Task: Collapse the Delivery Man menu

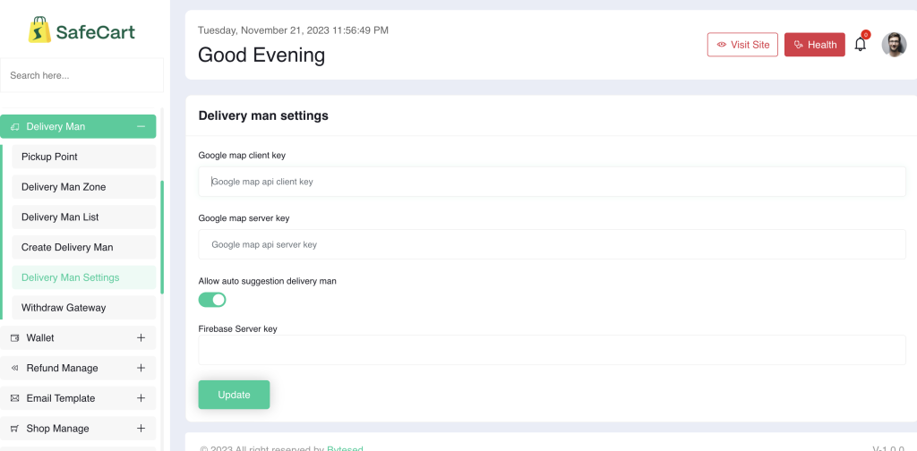Action: [141, 127]
